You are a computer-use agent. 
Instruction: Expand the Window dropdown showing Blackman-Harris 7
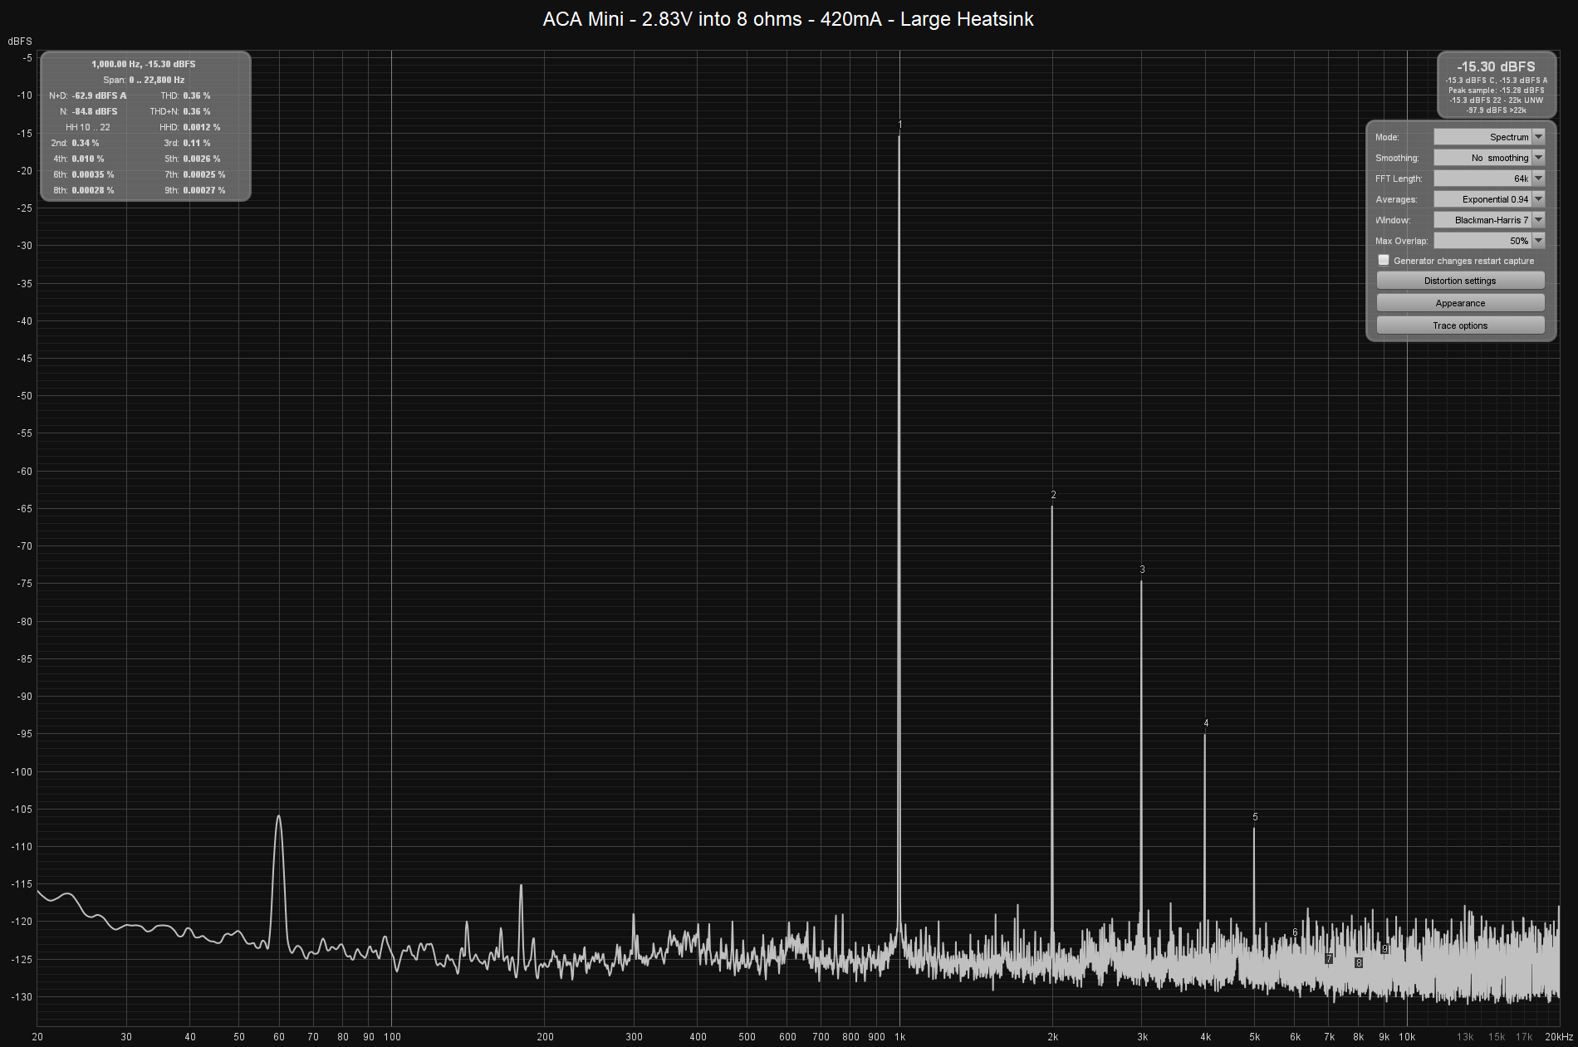[1489, 220]
